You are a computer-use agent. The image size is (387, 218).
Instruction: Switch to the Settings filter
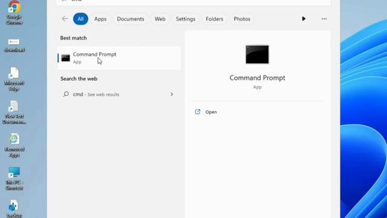point(186,19)
